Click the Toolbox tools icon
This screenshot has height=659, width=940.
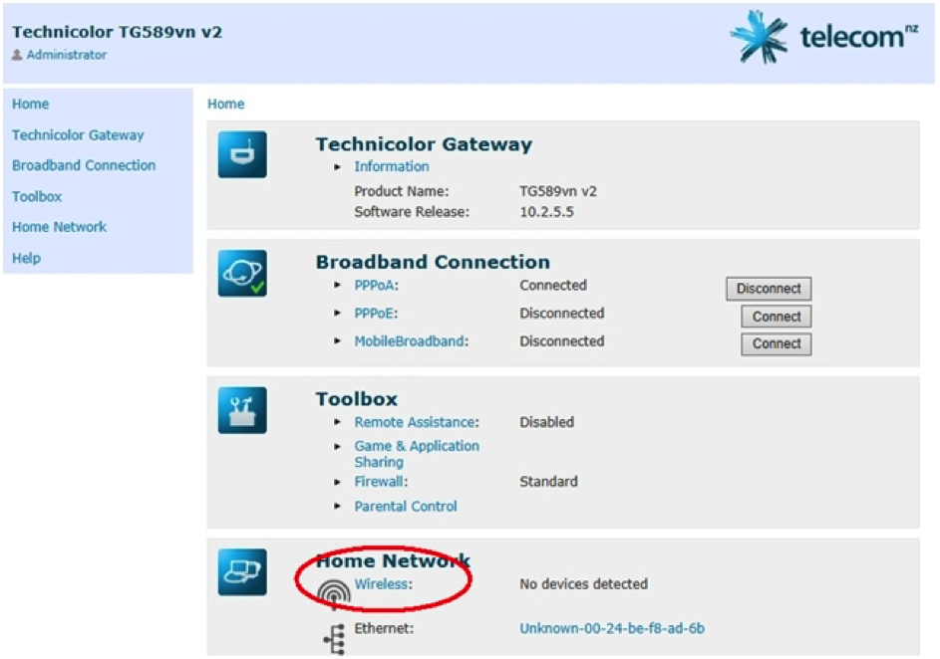[x=242, y=409]
